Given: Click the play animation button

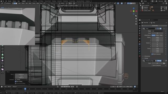Looking at the screenshot, I should tap(66, 87).
